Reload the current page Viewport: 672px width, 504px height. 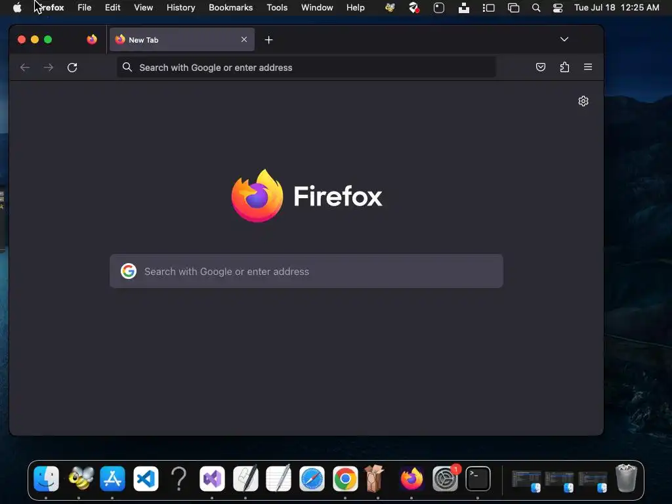72,68
